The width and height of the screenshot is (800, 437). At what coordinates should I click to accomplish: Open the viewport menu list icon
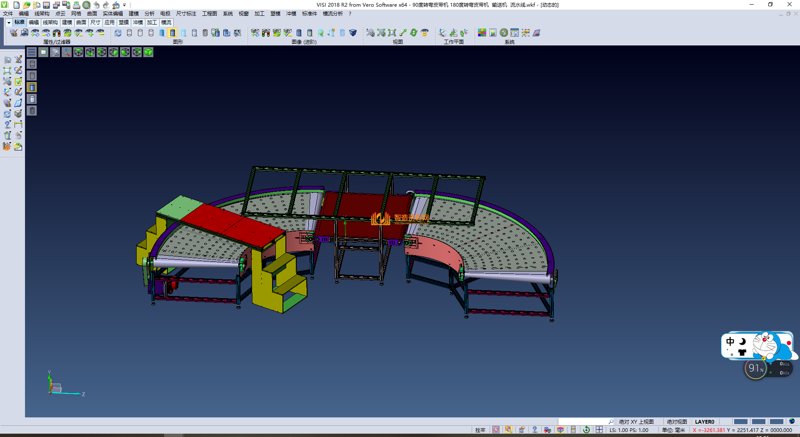(32, 52)
